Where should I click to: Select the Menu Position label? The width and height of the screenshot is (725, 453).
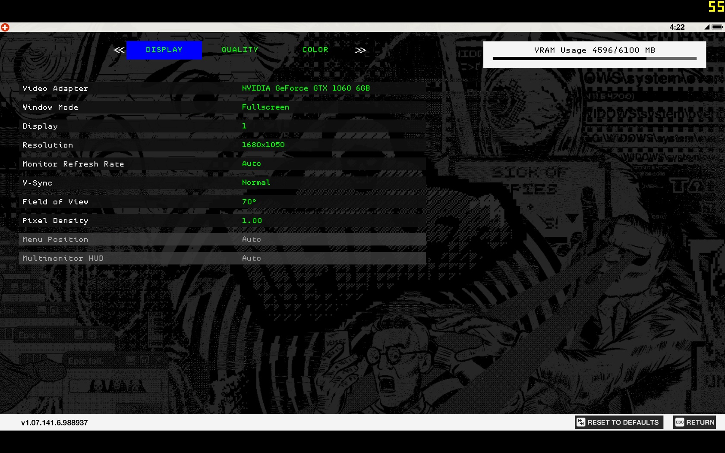click(55, 239)
